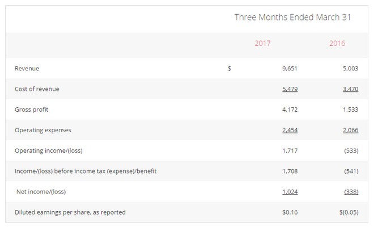Viewport: 374px width, 227px height.
Task: Click underlined cost value 5,479
Action: [x=290, y=89]
